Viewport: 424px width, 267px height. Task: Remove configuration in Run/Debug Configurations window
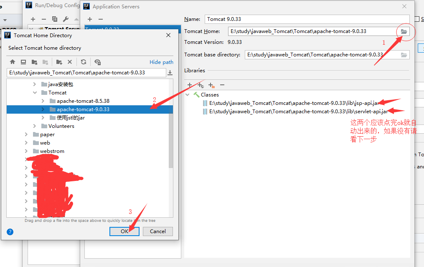click(x=44, y=19)
